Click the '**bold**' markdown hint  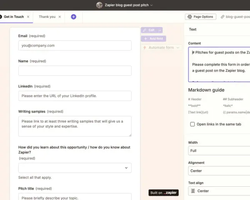pos(194,106)
